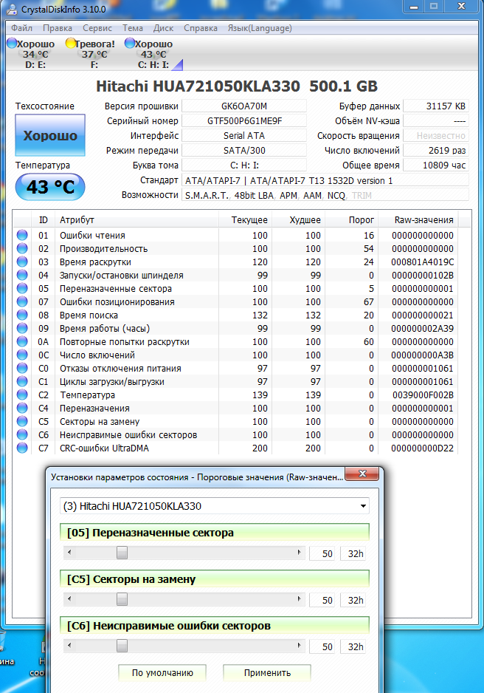Open the Справка menu

coord(200,28)
